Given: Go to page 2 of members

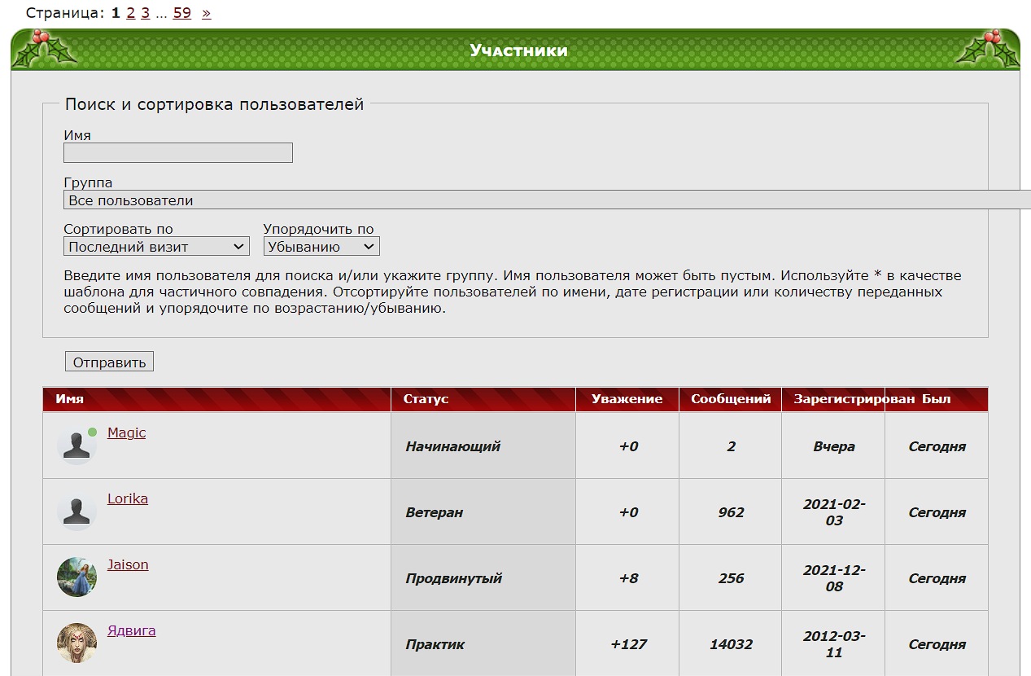Looking at the screenshot, I should 130,13.
